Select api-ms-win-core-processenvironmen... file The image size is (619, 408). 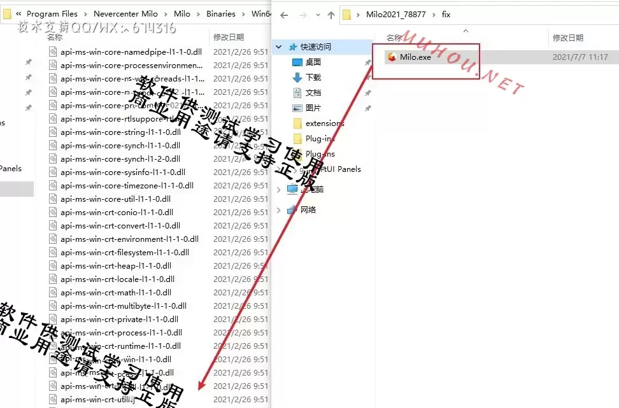(131, 65)
